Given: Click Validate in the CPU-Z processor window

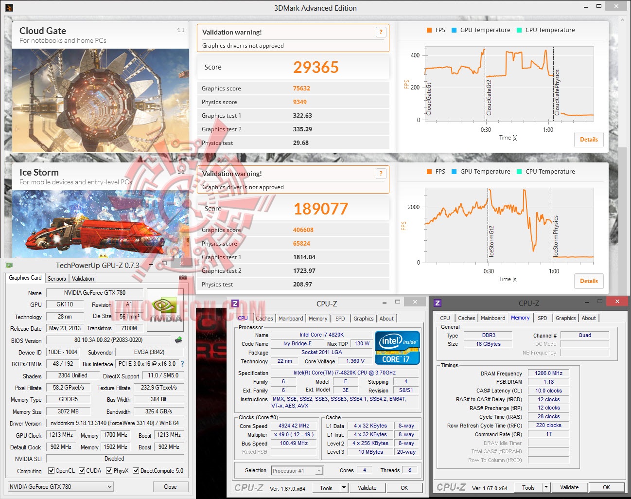Looking at the screenshot, I should click(367, 488).
